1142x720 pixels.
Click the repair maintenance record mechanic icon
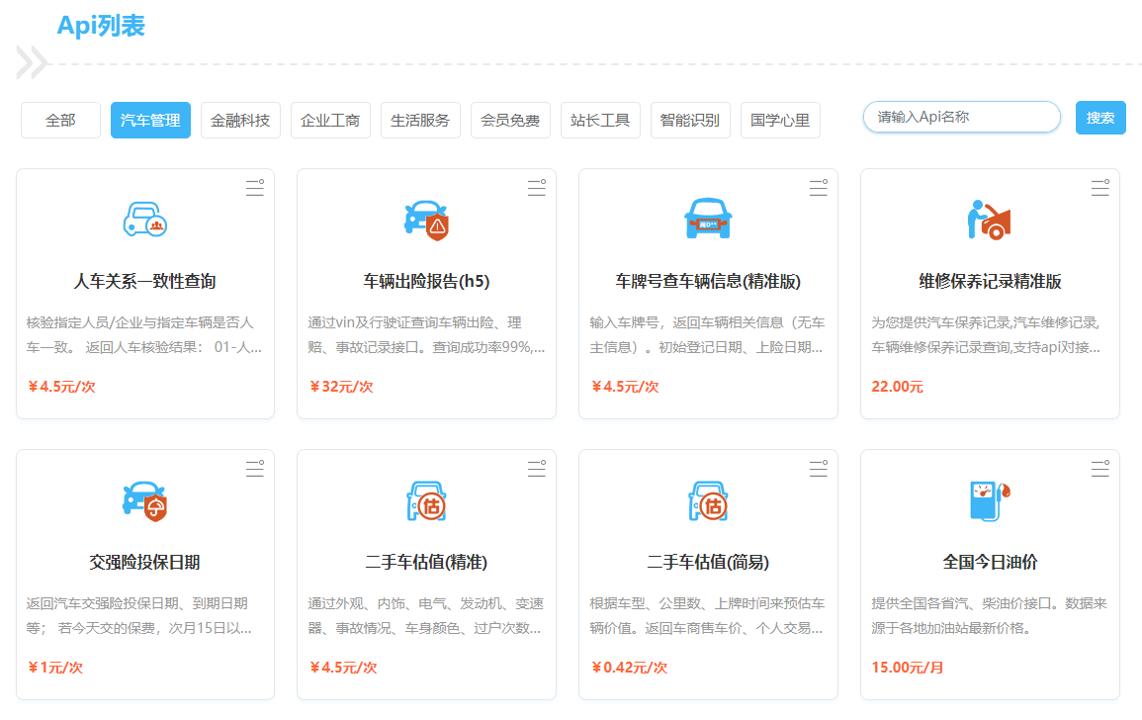989,220
